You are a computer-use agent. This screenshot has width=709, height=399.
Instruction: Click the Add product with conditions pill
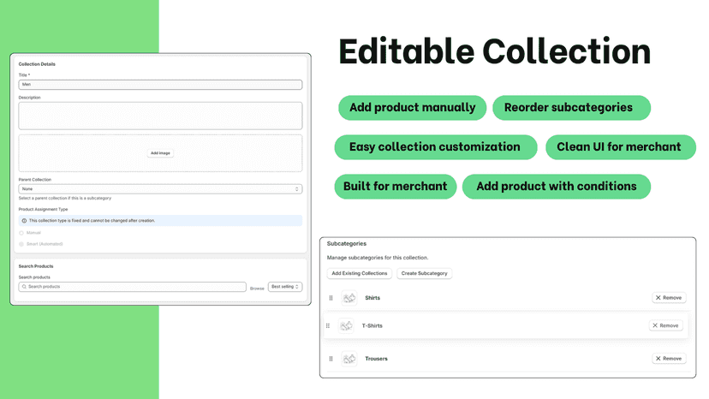557,187
